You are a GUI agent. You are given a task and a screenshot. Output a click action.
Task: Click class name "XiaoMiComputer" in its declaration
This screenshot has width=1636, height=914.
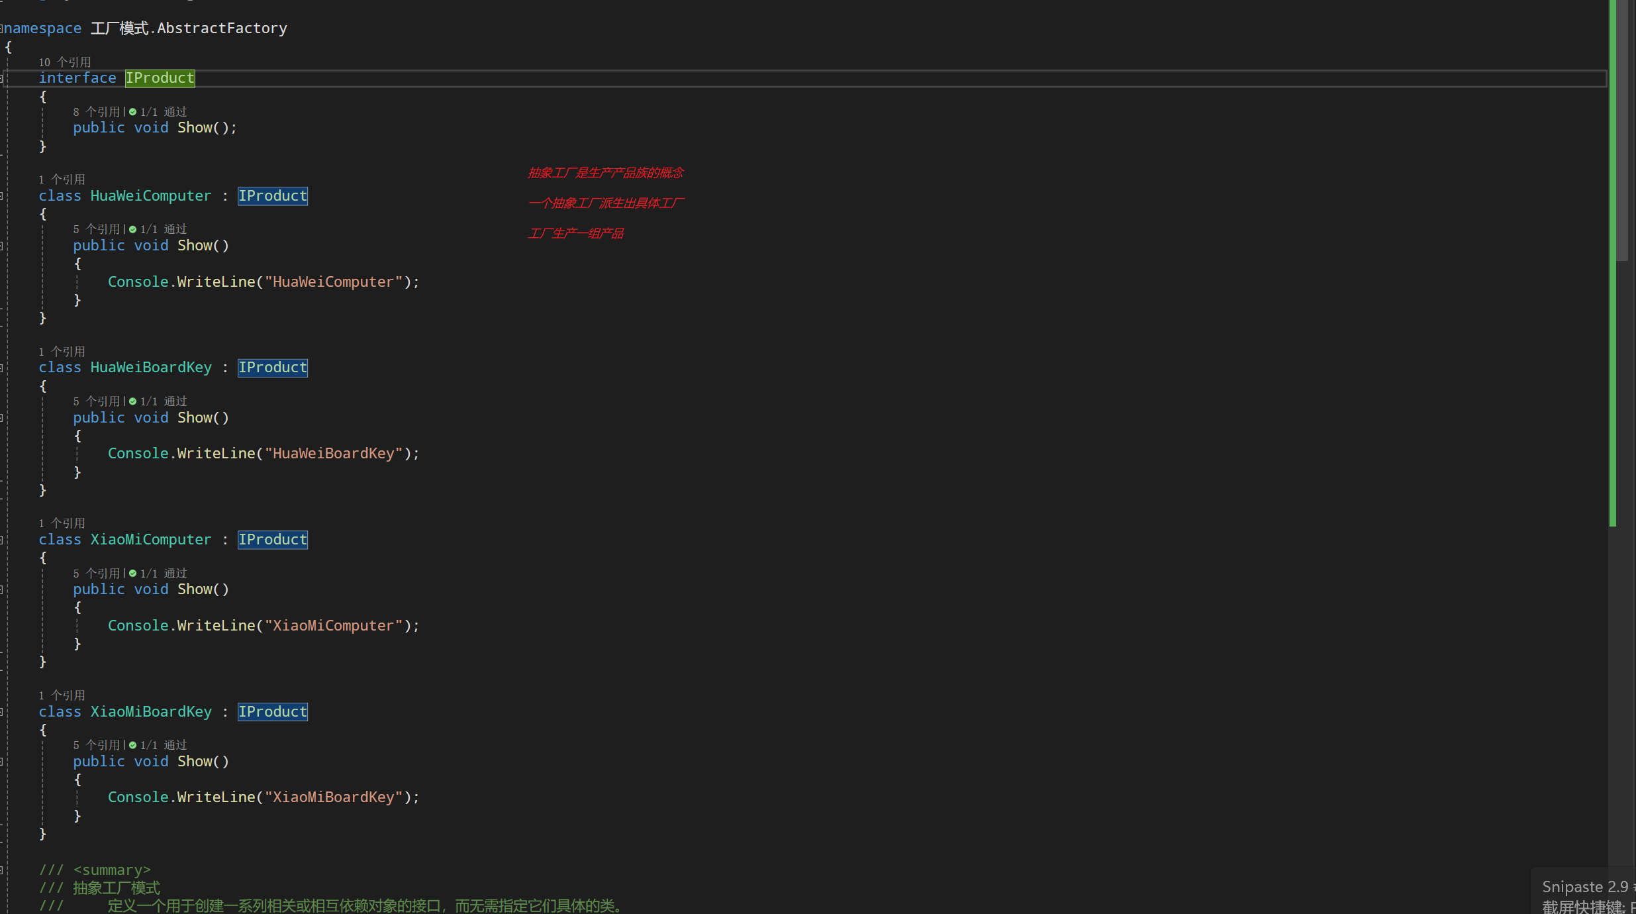tap(151, 540)
